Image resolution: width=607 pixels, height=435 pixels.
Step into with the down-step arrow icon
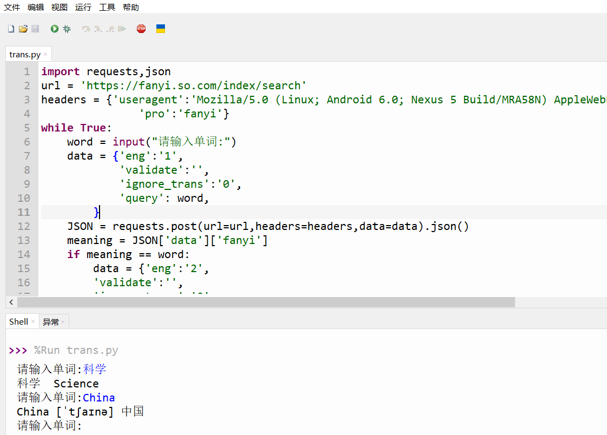click(x=98, y=29)
